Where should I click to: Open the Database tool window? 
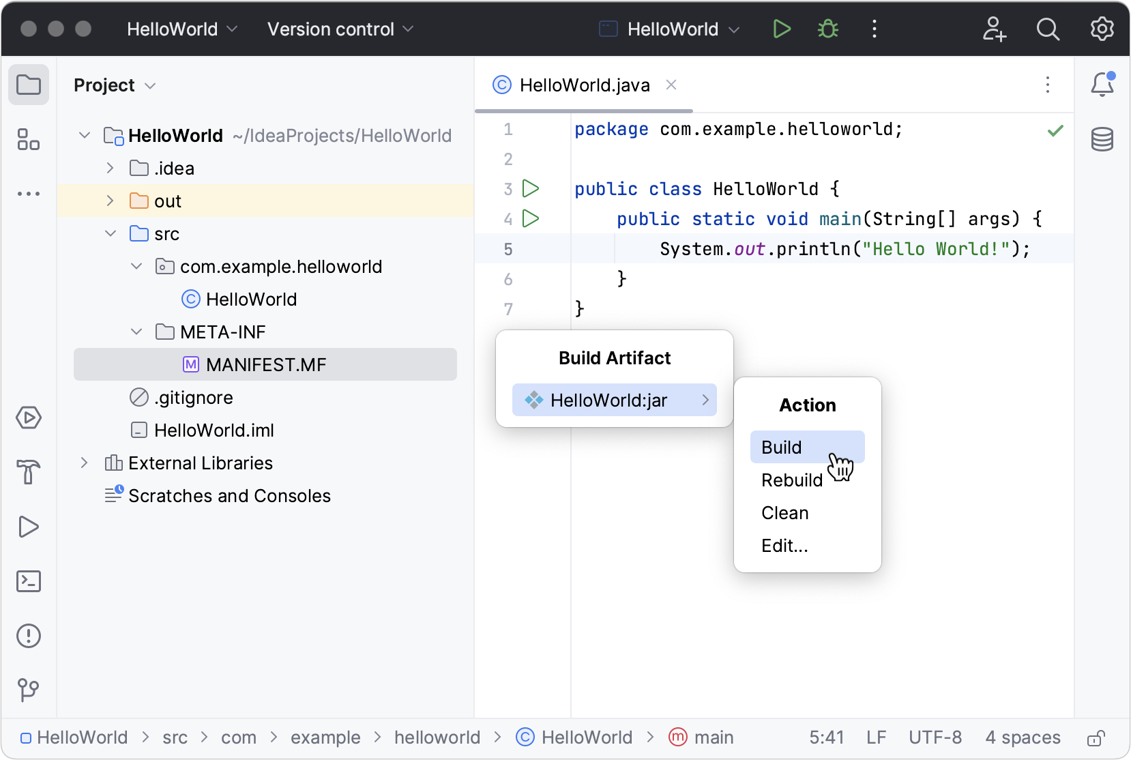[x=1103, y=139]
